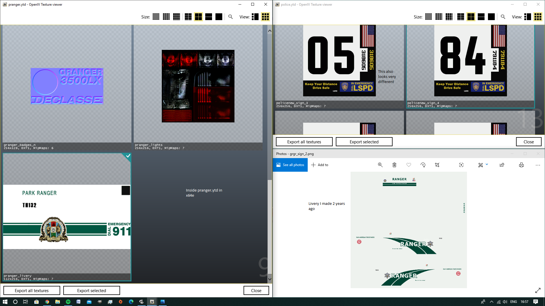Switch pranger.ytd viewer to list view
The width and height of the screenshot is (545, 306).
coord(255,17)
